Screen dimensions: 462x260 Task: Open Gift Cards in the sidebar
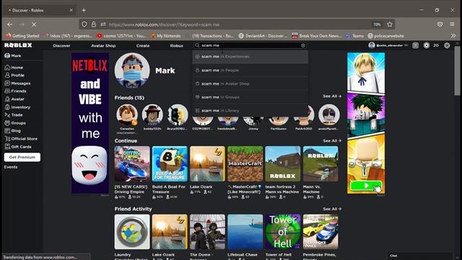pos(18,147)
